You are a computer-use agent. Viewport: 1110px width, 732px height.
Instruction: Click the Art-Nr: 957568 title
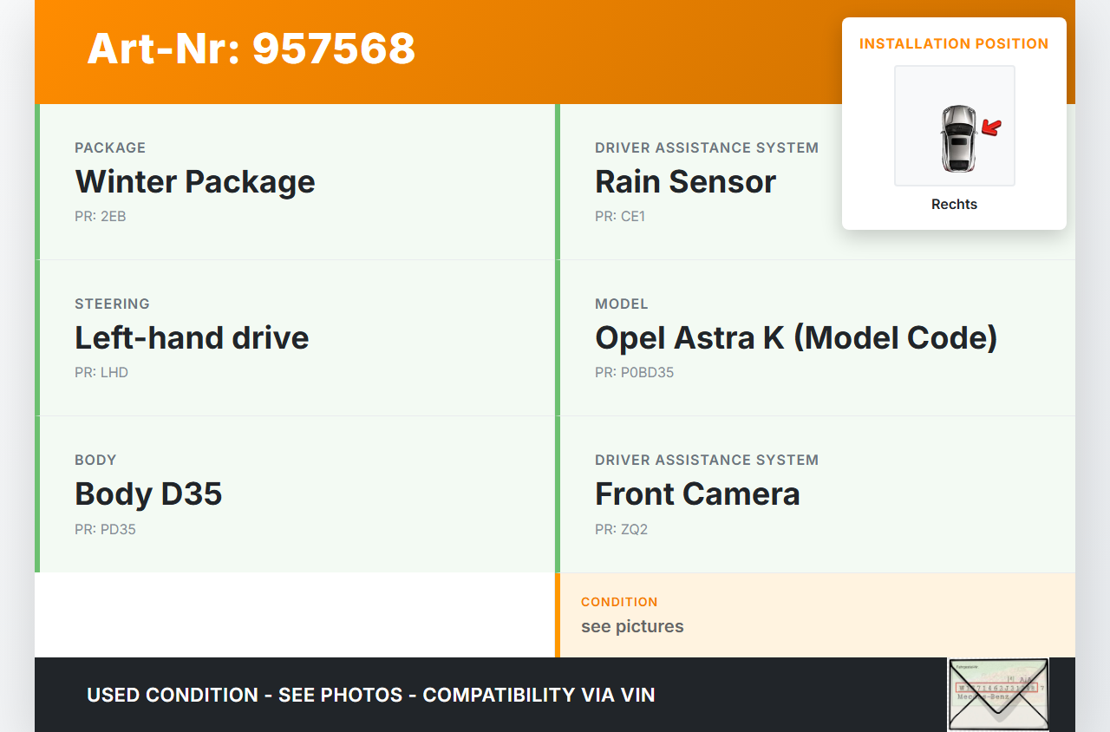pos(251,49)
